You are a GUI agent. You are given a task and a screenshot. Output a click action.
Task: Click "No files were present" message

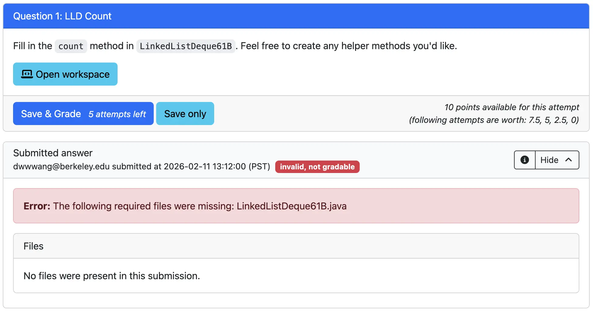[x=112, y=276]
